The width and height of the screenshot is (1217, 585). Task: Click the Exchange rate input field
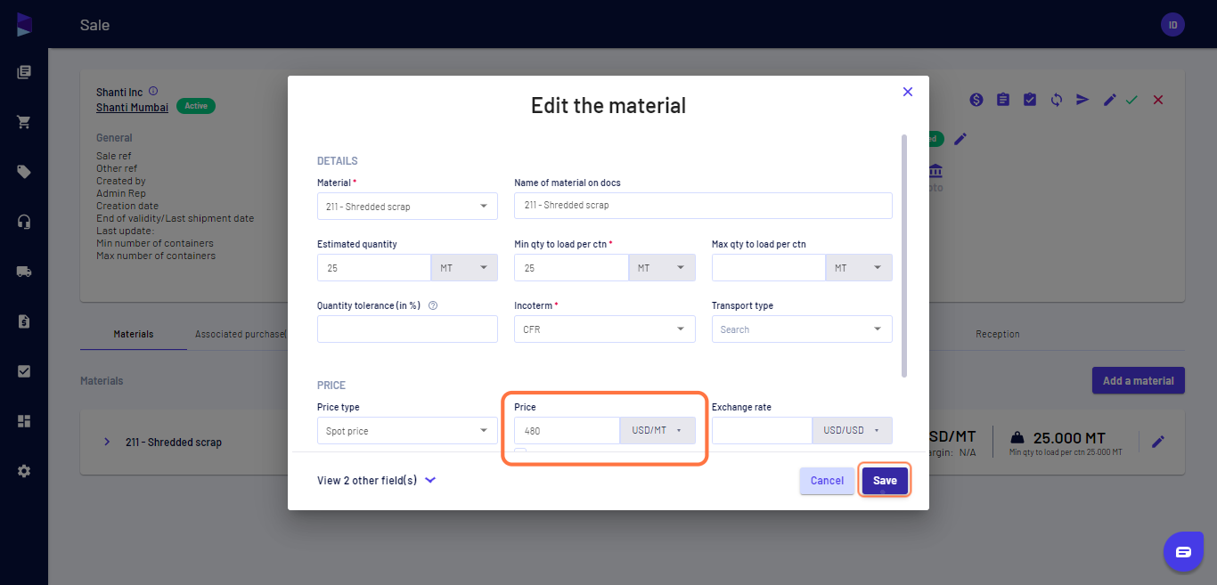point(762,431)
